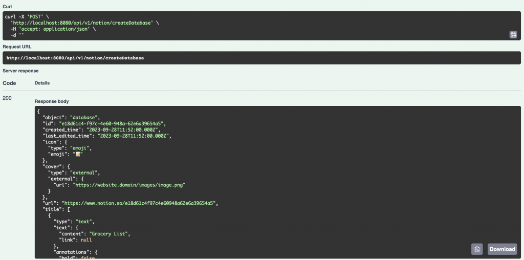Click the "Server response" heading
This screenshot has height=260, width=524.
tap(20, 71)
